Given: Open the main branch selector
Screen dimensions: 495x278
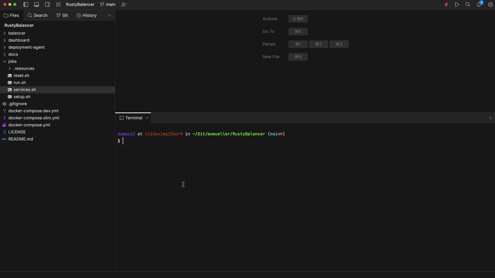Looking at the screenshot, I should [108, 5].
